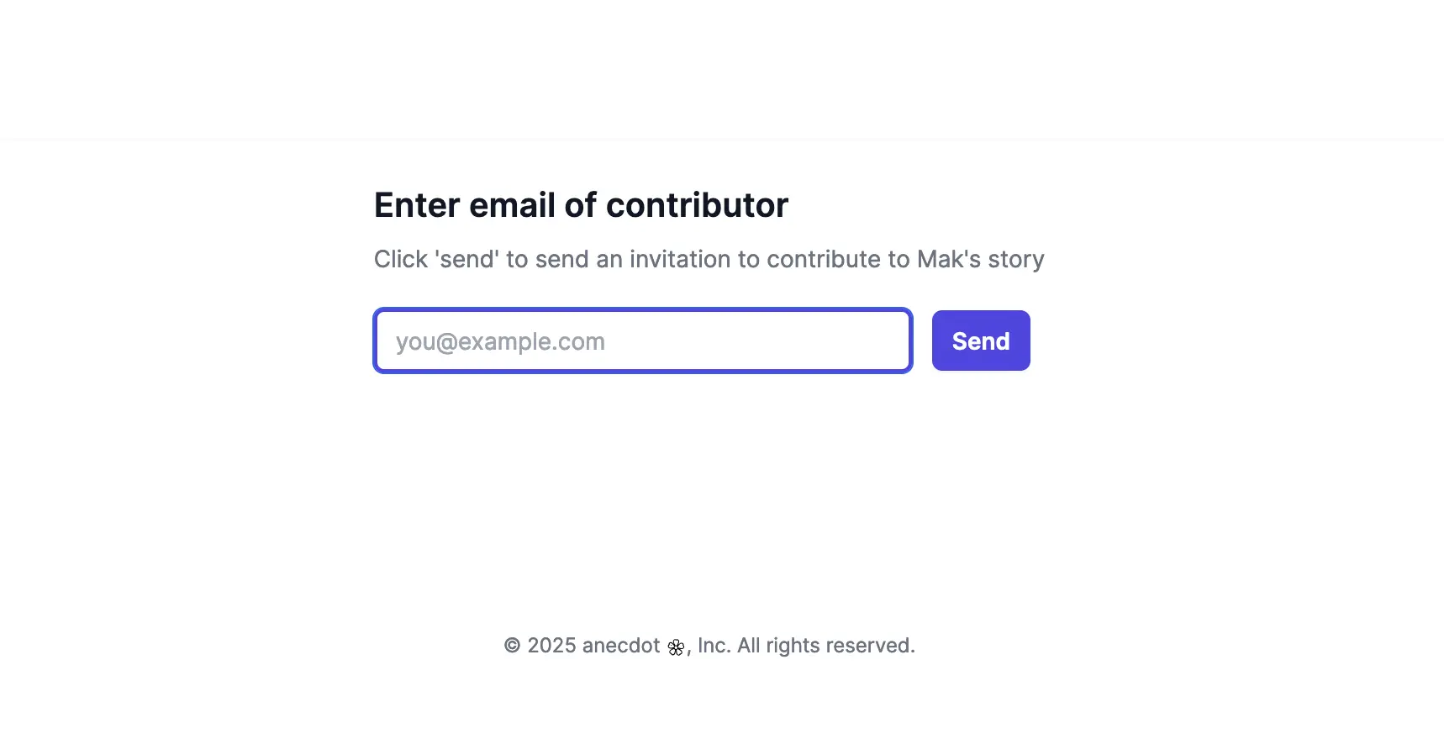
Task: Click the anecdot flower icon in footer
Action: coord(676,647)
